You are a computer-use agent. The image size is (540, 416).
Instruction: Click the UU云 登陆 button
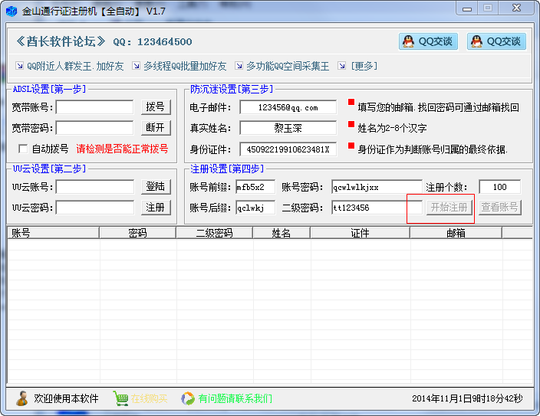pos(156,186)
